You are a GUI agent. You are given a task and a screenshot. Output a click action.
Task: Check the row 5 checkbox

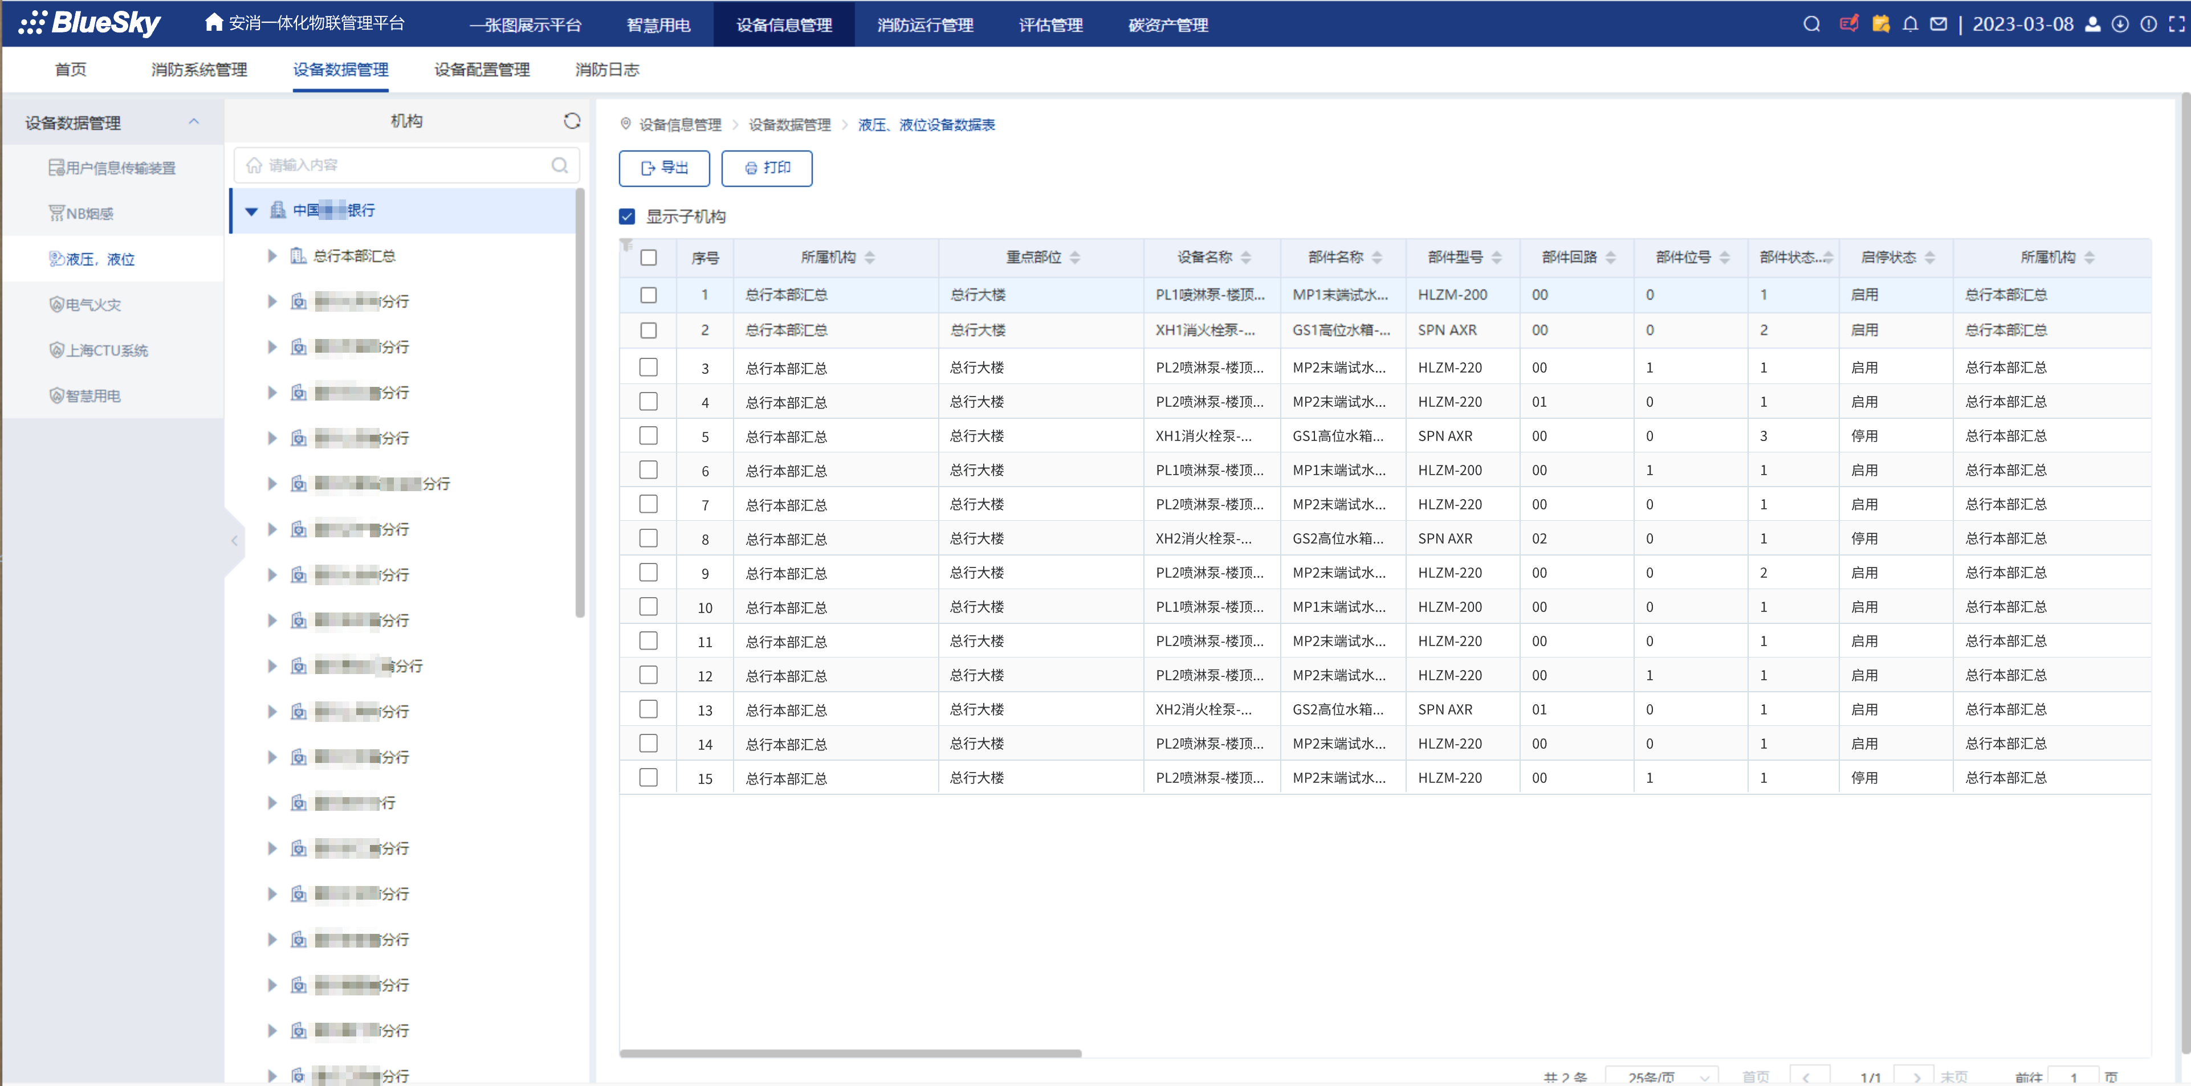[x=648, y=435]
